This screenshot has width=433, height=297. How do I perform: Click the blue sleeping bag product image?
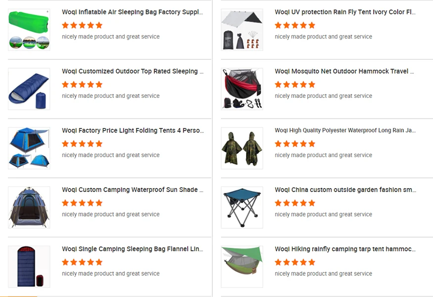[29, 89]
